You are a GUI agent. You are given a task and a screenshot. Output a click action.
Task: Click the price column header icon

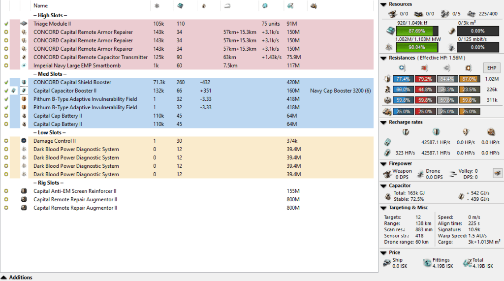coord(290,6)
